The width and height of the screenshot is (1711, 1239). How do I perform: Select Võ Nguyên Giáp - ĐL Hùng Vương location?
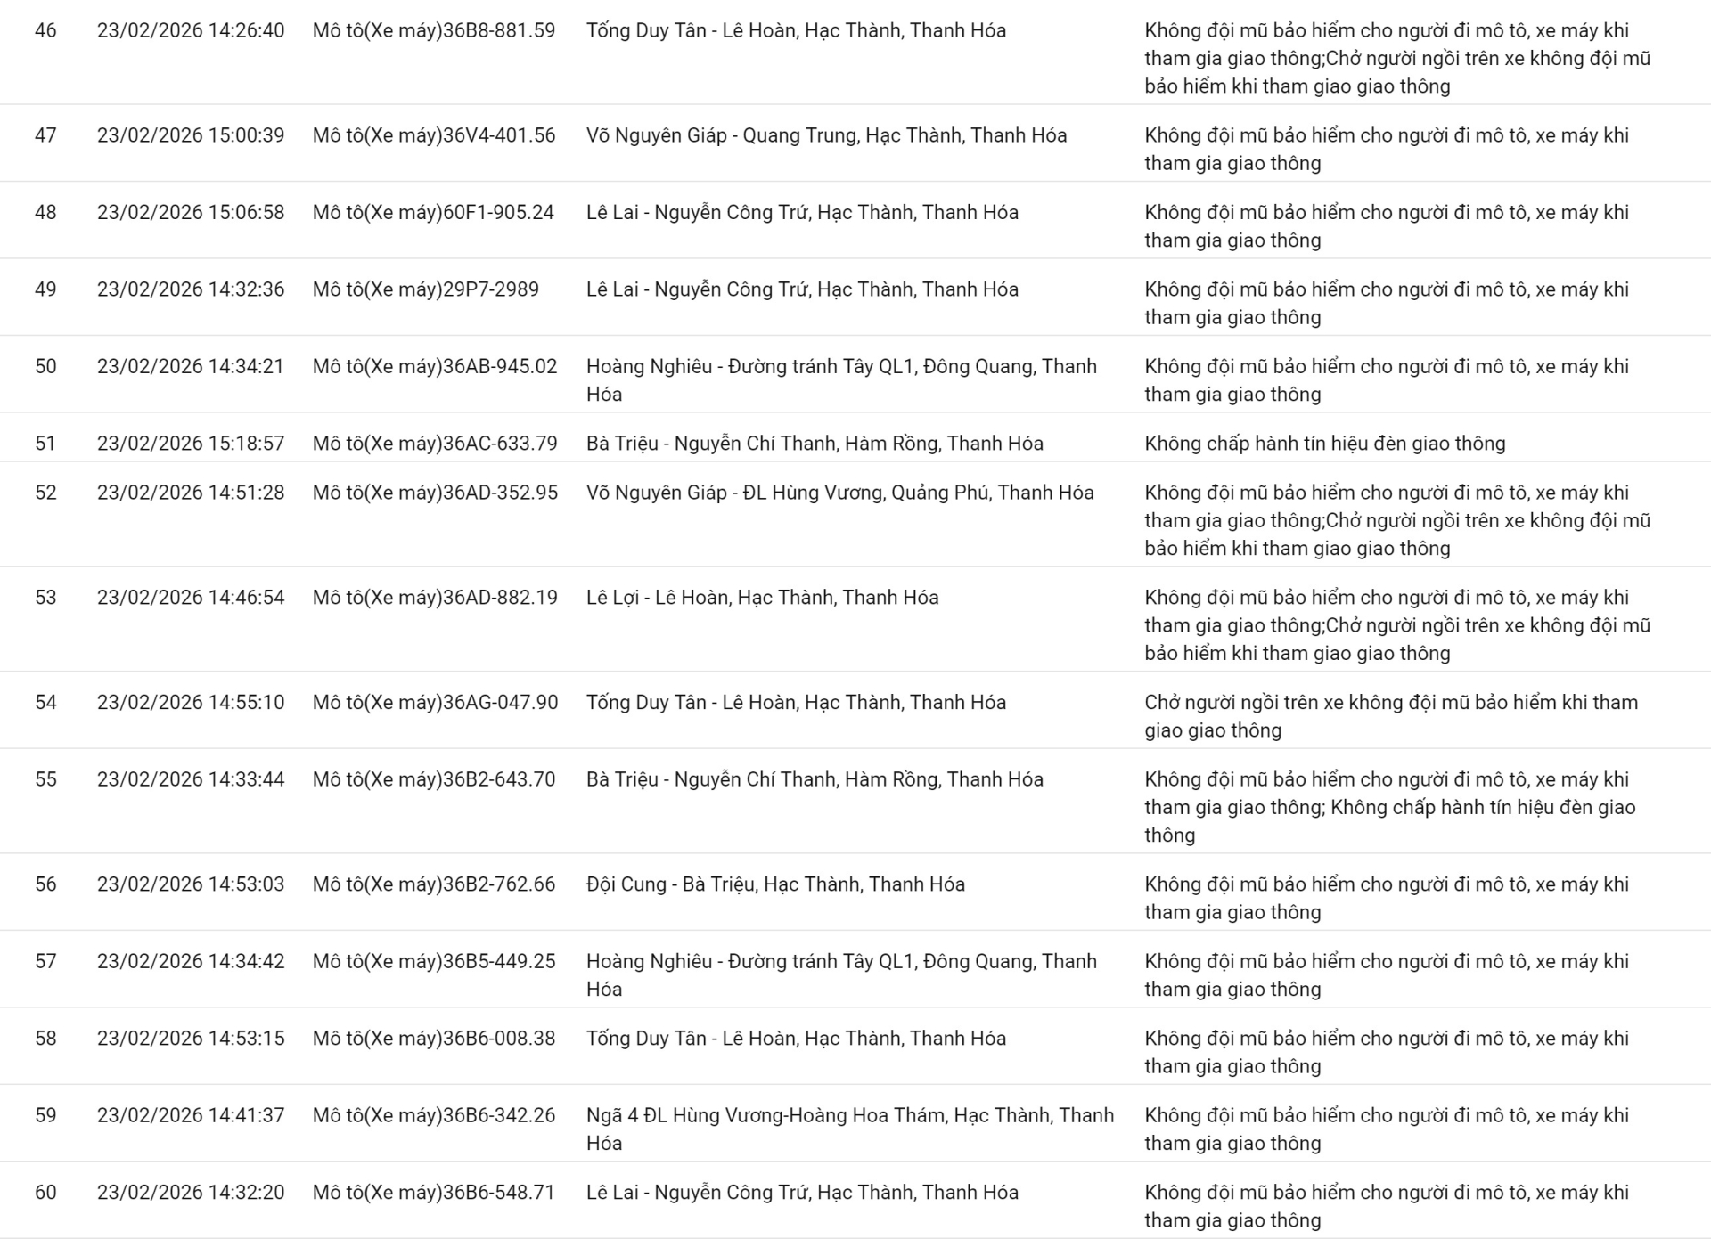coord(839,493)
